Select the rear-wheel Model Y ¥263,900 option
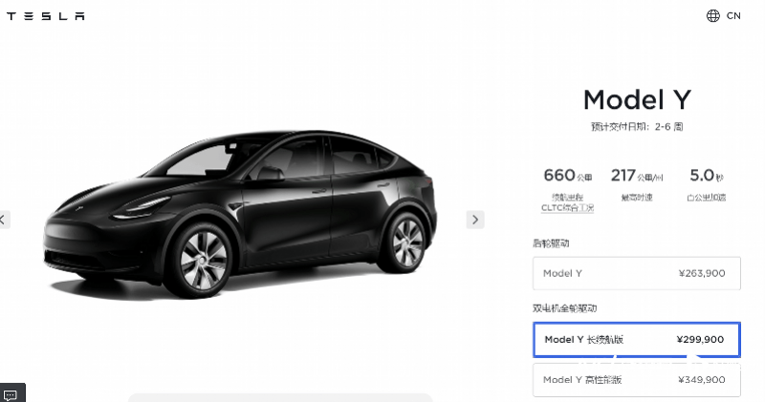 point(636,273)
